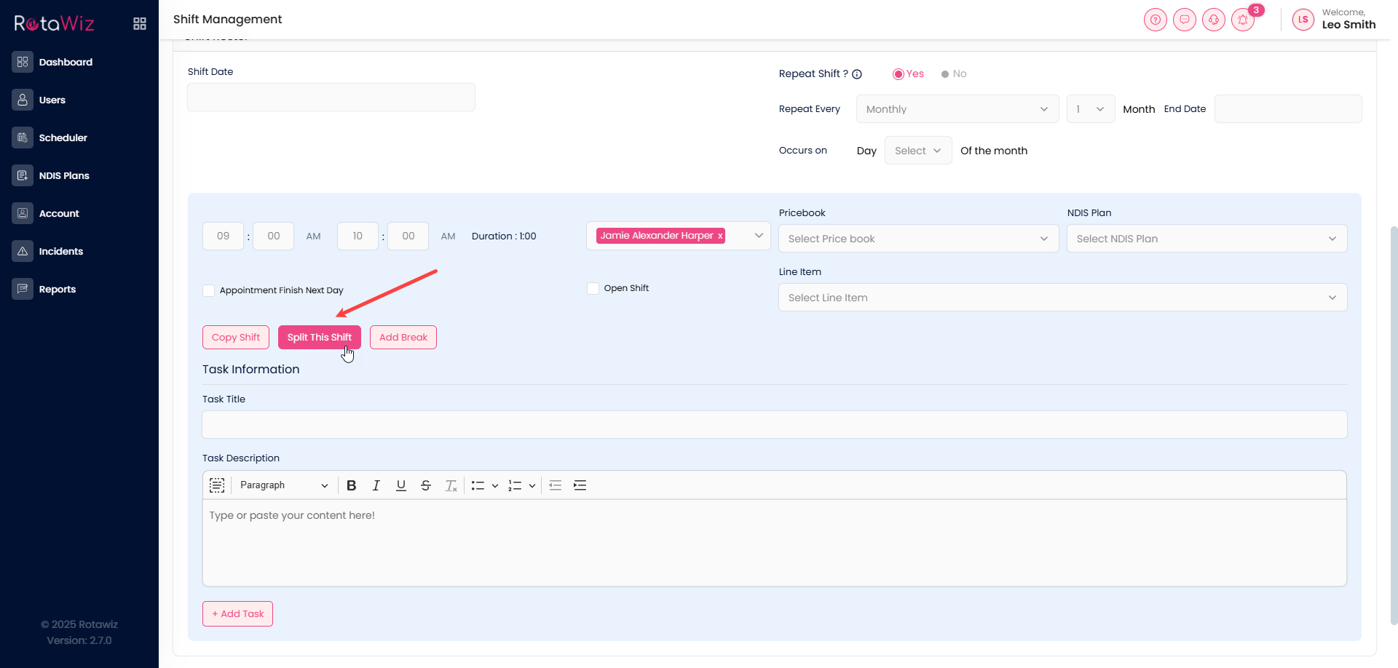Click the Add Break button
The image size is (1398, 668).
tap(403, 338)
